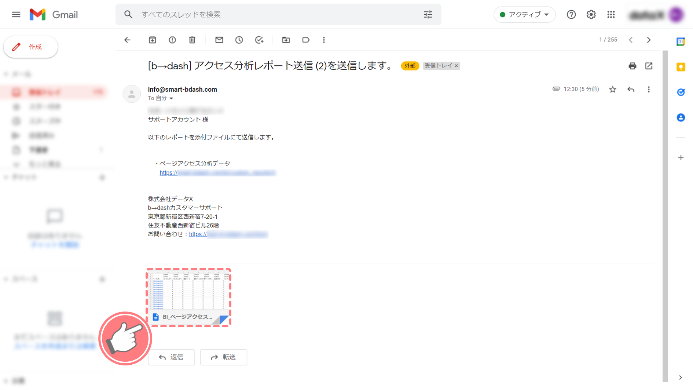Open the アクティブ status dropdown
The image size is (693, 390).
pos(524,14)
